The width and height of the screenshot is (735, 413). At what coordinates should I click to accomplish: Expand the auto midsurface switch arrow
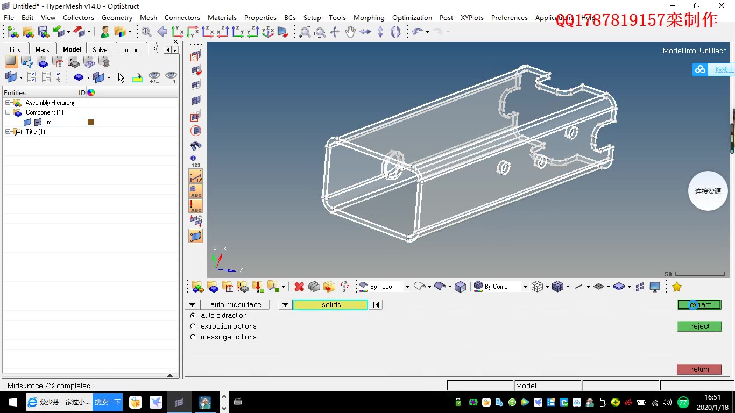[x=192, y=304]
